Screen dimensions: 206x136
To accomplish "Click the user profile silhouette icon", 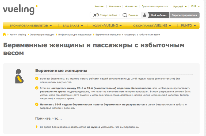I will (x=145, y=15).
